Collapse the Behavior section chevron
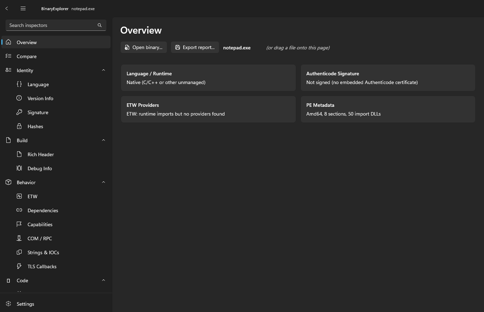484x312 pixels. pos(104,182)
